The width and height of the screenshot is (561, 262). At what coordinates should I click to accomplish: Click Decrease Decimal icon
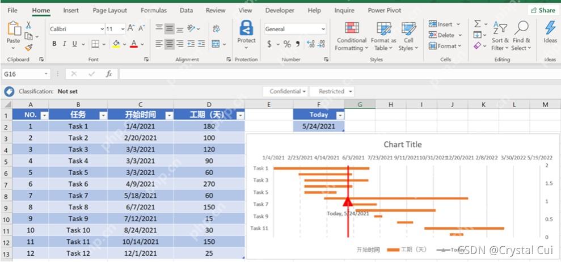[321, 44]
